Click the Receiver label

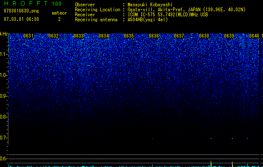(x=85, y=15)
